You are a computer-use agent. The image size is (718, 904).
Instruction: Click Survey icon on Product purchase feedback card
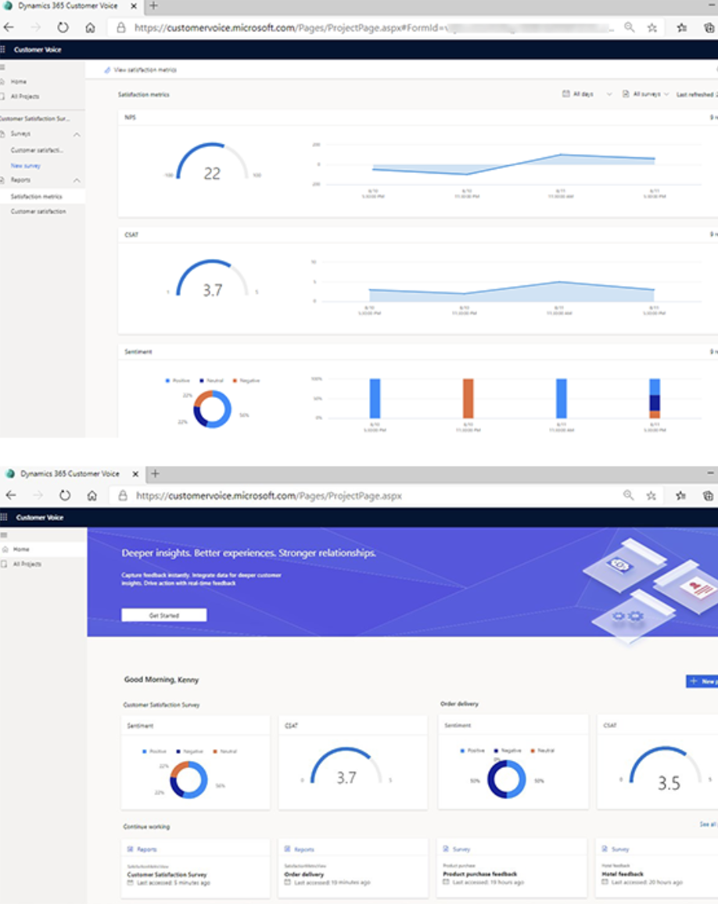point(446,848)
